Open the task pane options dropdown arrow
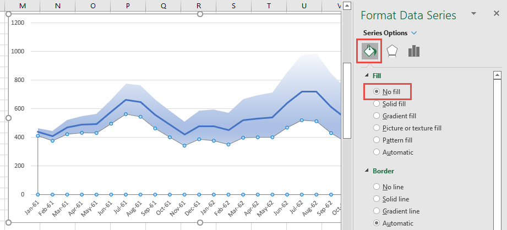The width and height of the screenshot is (507, 230). tap(474, 14)
